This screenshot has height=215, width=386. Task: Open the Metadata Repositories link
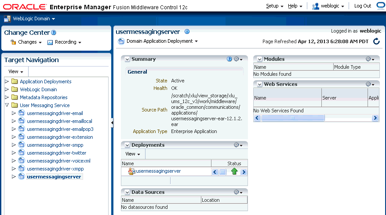point(44,97)
